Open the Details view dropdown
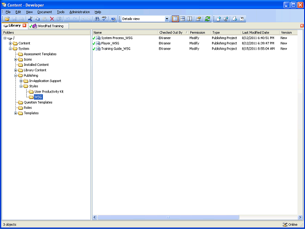The image size is (305, 229). click(x=167, y=19)
